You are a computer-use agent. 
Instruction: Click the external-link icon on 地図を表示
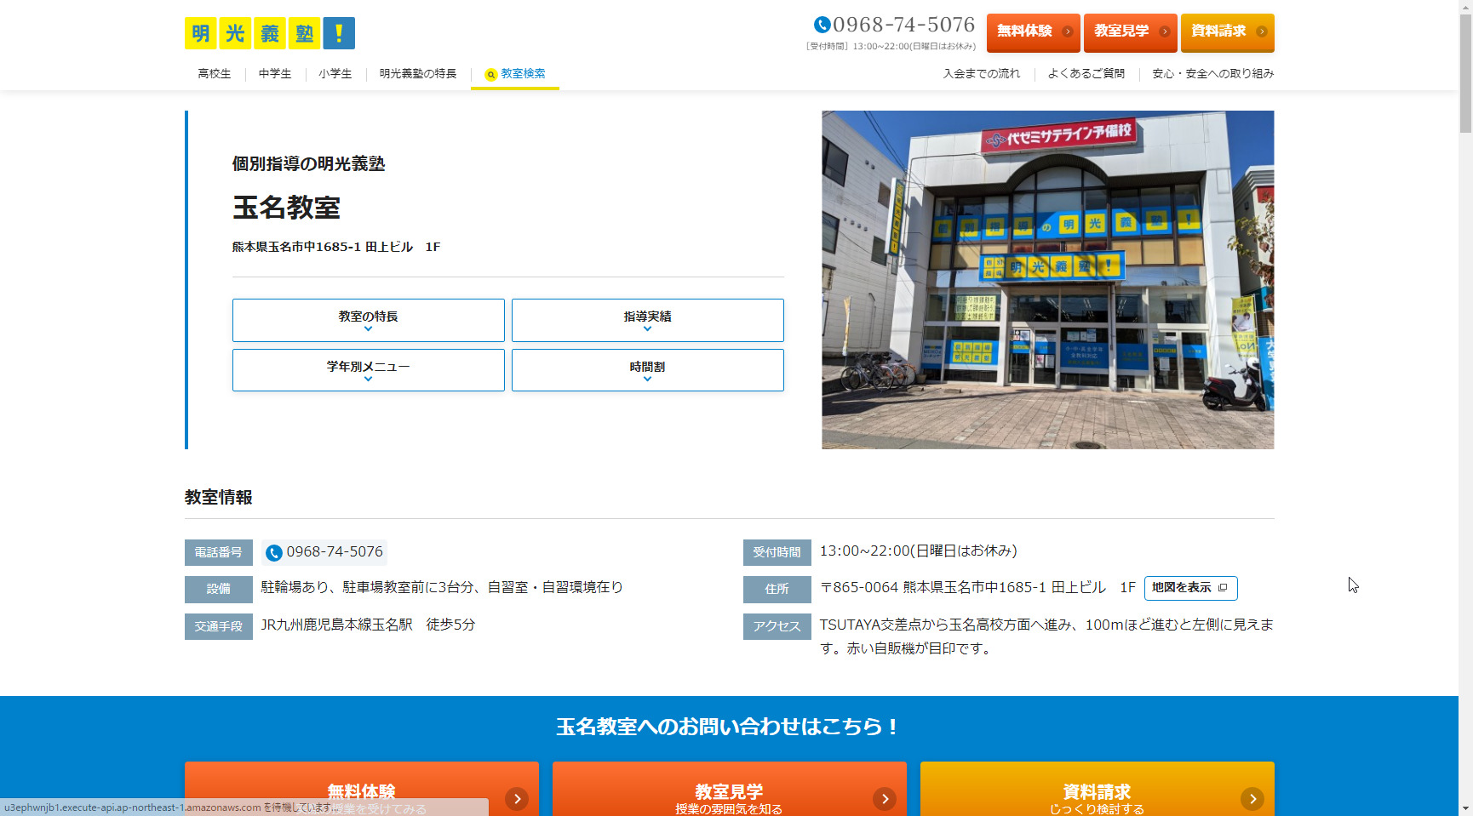[x=1223, y=588]
